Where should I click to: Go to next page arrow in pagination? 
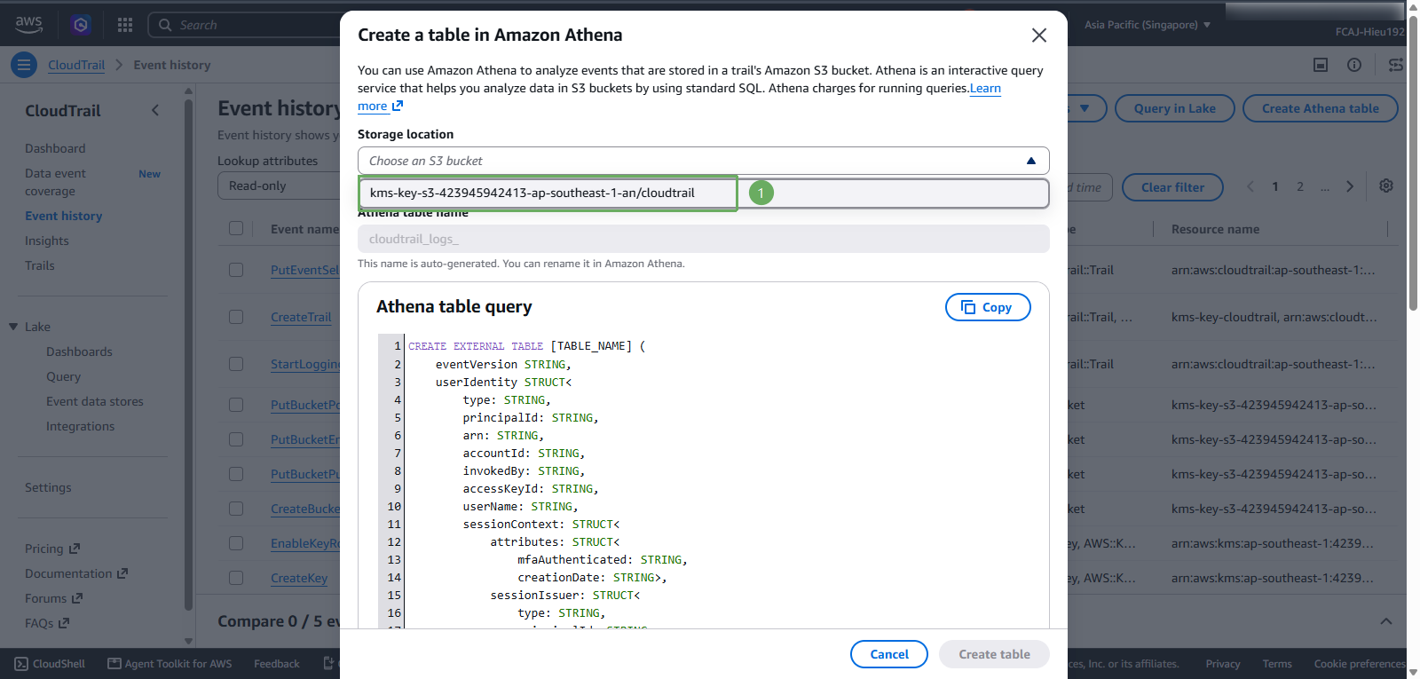[1350, 186]
